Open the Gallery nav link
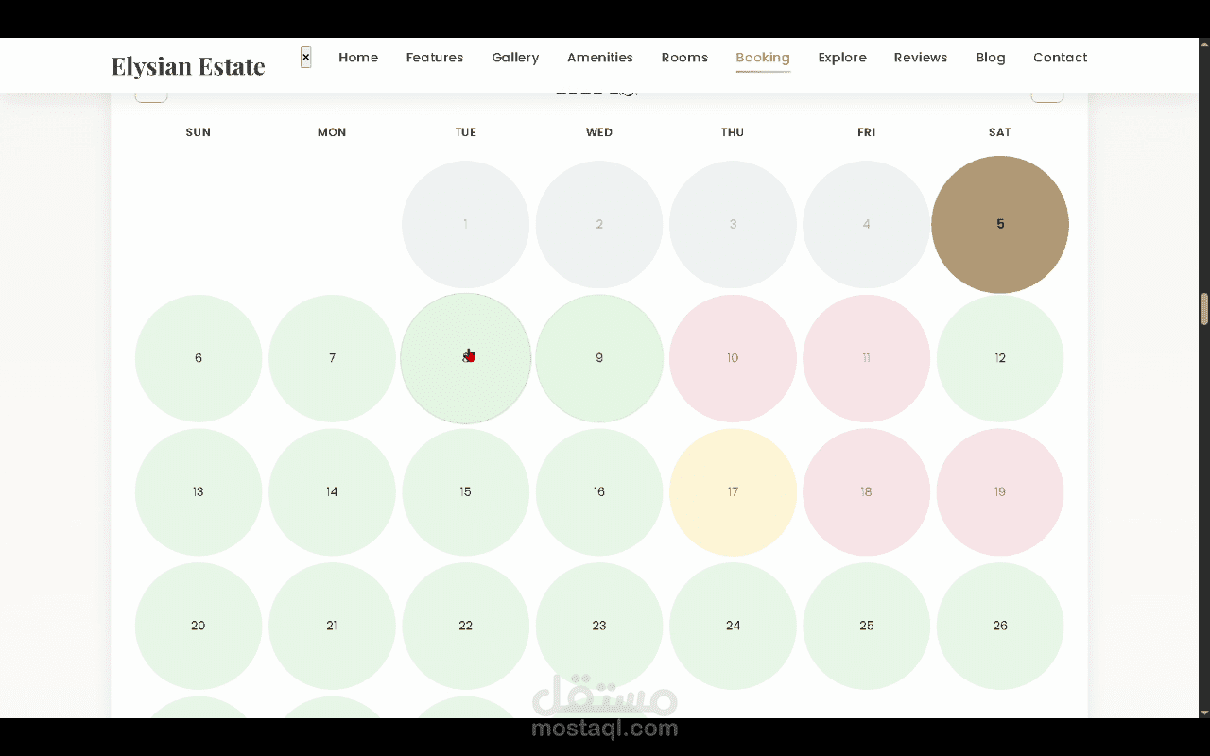This screenshot has width=1210, height=756. tap(515, 58)
